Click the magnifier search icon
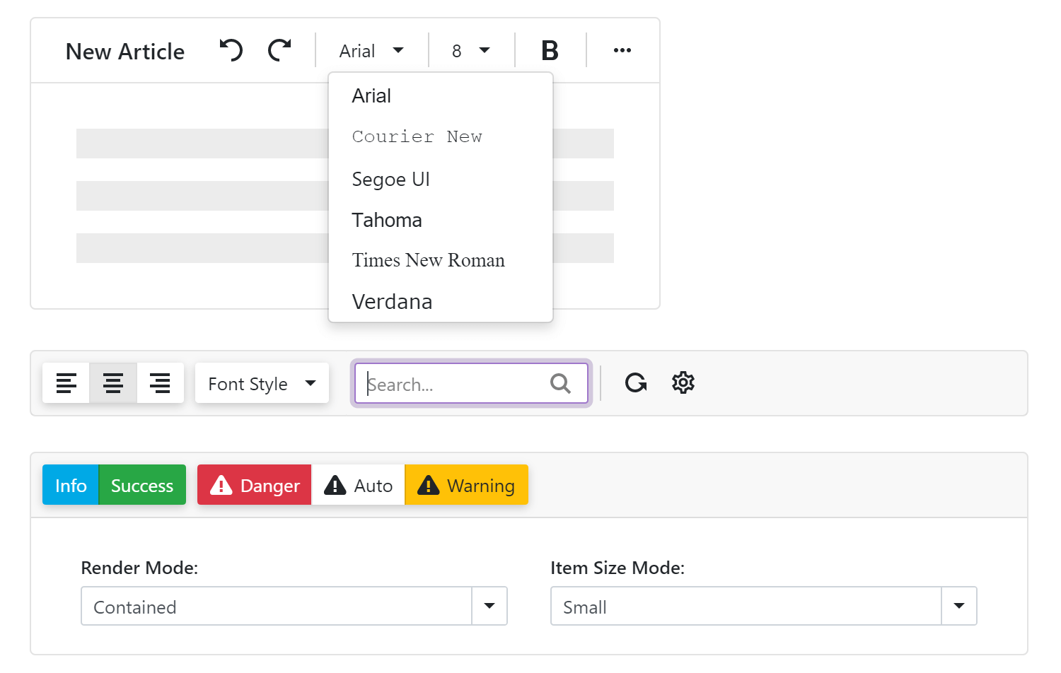 click(x=560, y=383)
